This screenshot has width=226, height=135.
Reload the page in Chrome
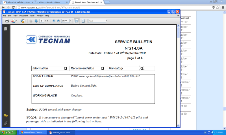pos(13,8)
